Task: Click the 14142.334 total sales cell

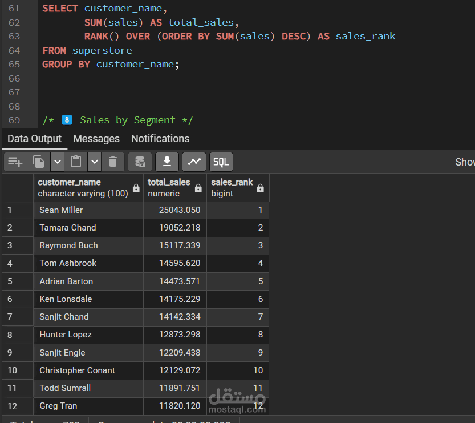Action: [x=175, y=317]
